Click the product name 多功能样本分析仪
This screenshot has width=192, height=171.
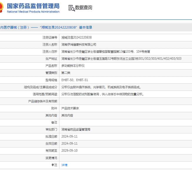pyautogui.click(x=73, y=66)
